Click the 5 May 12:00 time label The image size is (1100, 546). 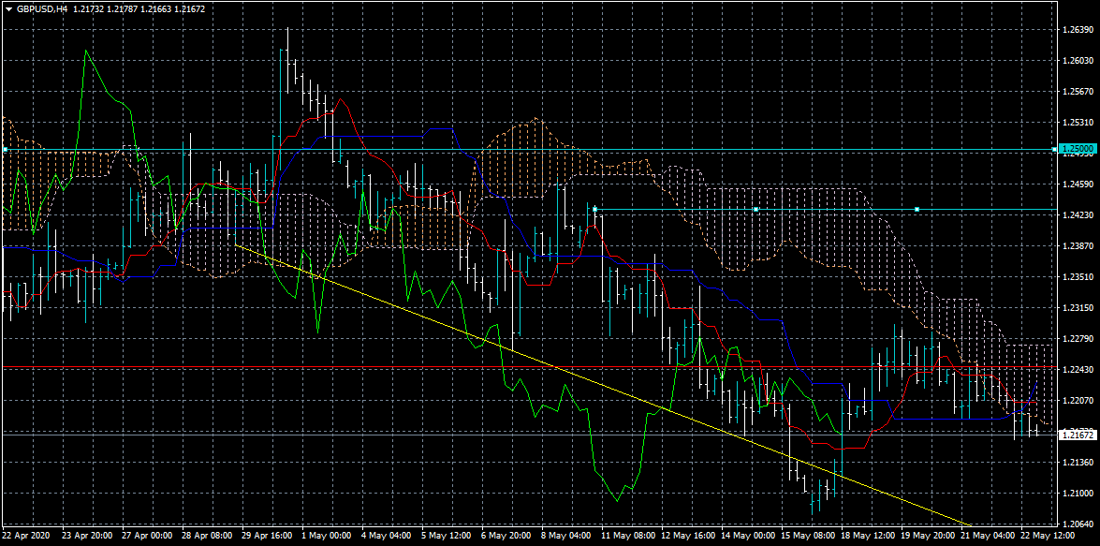(x=447, y=535)
